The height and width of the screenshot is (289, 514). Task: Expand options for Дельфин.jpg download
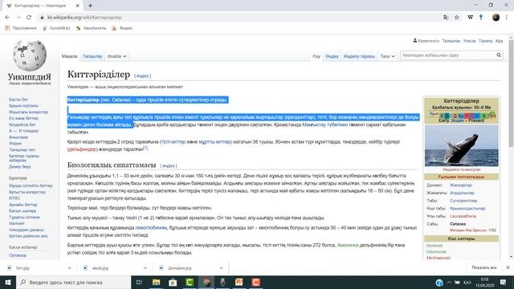(222, 268)
